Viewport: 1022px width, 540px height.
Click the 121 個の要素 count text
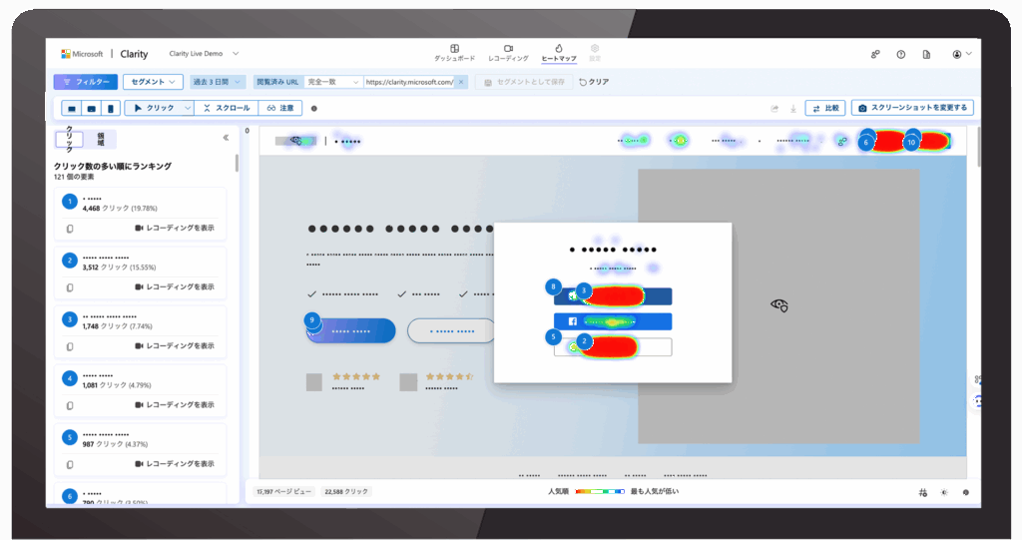[74, 177]
